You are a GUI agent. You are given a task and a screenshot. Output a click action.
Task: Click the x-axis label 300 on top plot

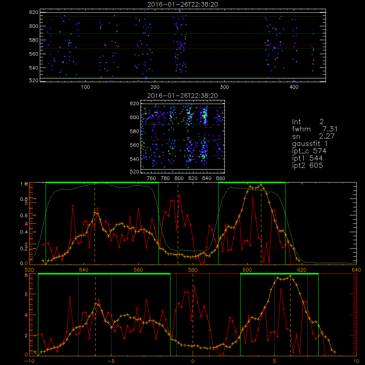pyautogui.click(x=224, y=87)
